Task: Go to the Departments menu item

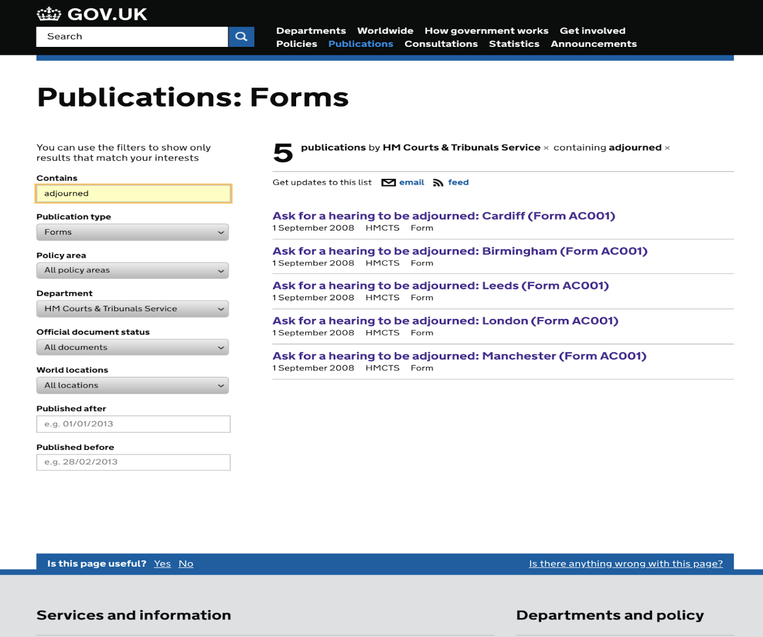Action: coord(311,31)
